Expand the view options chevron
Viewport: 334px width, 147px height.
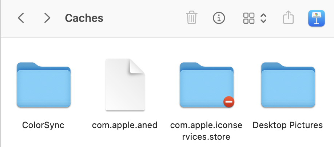click(x=264, y=18)
